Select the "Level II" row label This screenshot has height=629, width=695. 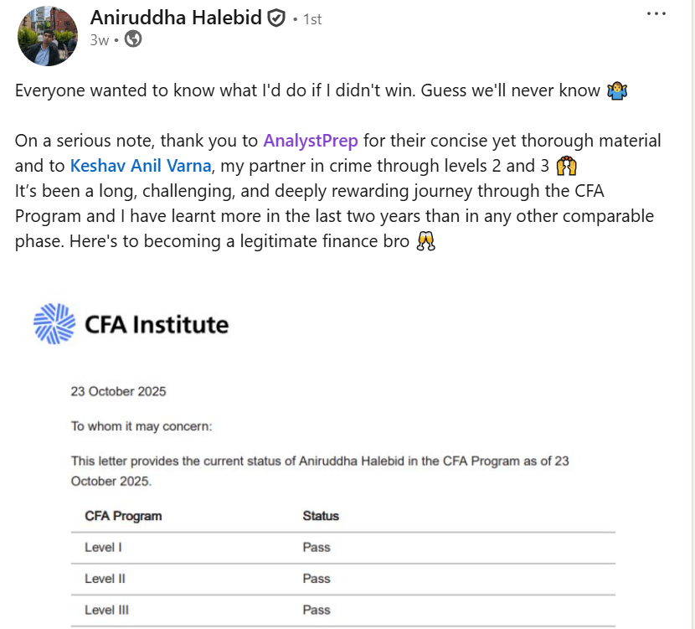[x=106, y=579]
